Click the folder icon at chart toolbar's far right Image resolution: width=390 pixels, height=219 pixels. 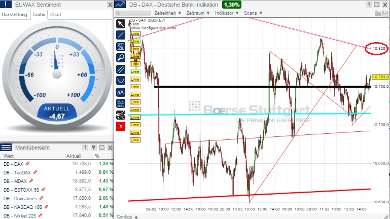pyautogui.click(x=378, y=13)
